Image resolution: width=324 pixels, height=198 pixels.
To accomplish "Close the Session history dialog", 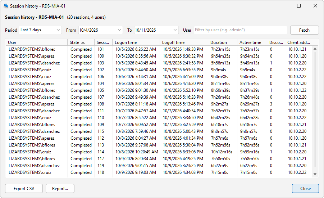I will (x=305, y=189).
